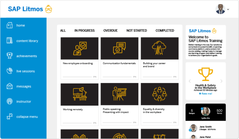Image resolution: width=239 pixels, height=139 pixels.
Task: Click the SAP Litmos header logo text
Action: click(26, 9)
